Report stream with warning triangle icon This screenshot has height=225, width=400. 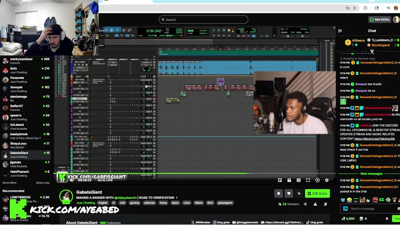coord(315,204)
